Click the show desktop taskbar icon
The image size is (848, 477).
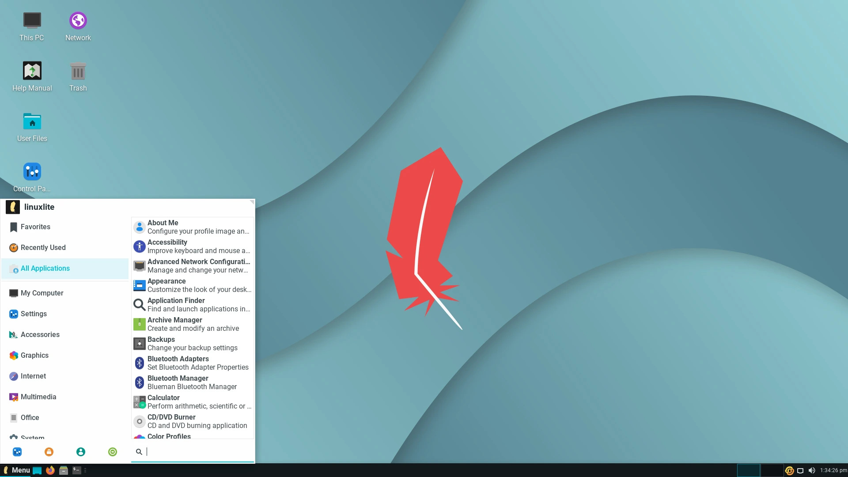37,470
